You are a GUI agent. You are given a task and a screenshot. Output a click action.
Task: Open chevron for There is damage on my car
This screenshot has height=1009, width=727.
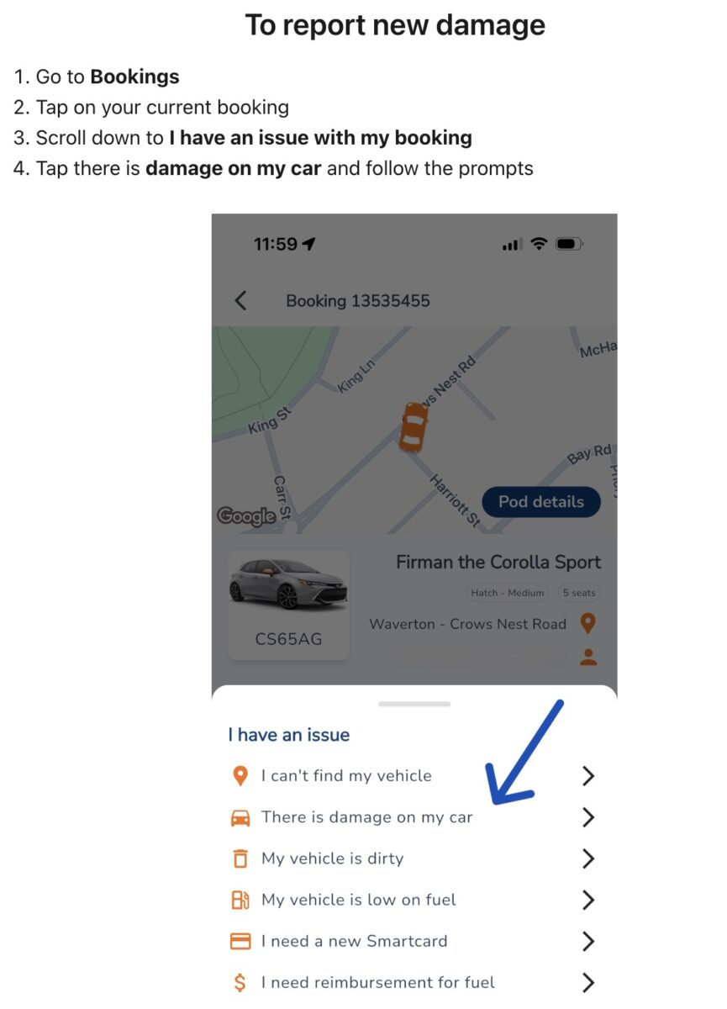[x=588, y=817]
